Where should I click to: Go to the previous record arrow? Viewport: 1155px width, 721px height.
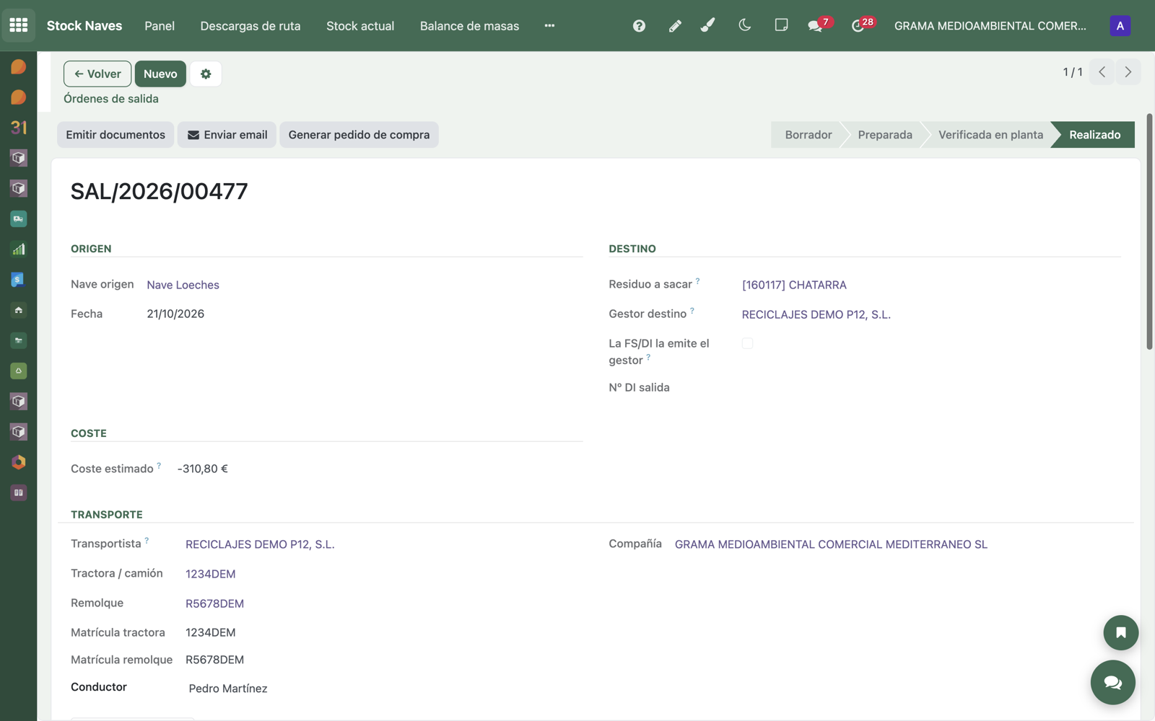coord(1102,72)
